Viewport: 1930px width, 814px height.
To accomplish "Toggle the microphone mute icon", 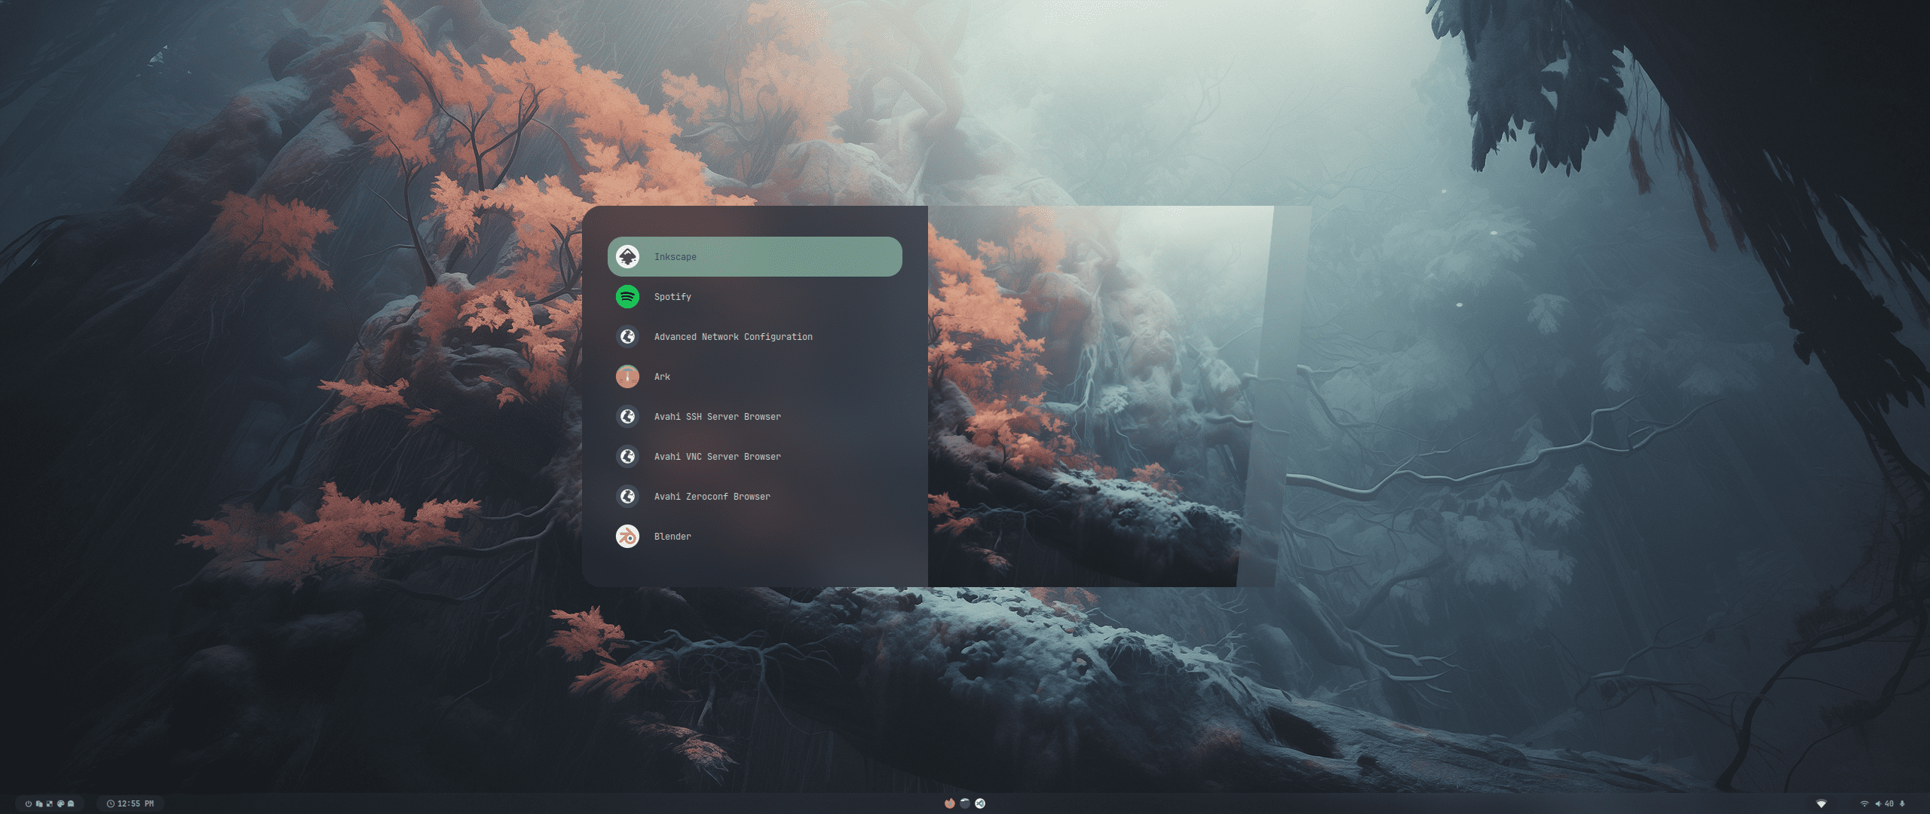I will (x=1902, y=803).
